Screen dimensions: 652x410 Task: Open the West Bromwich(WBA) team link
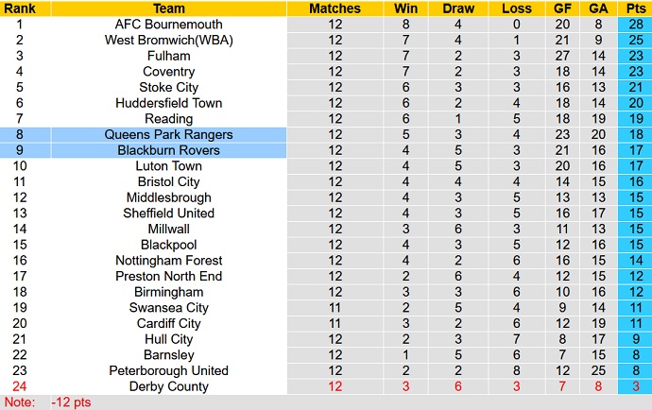point(169,40)
